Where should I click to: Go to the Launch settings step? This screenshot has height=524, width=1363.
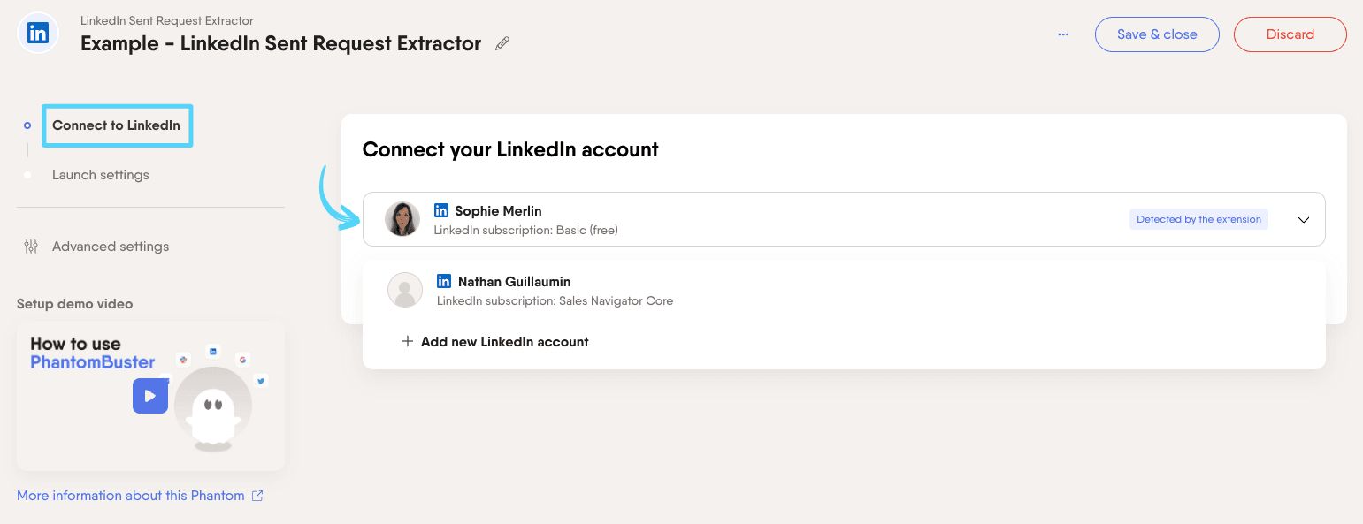coord(101,175)
